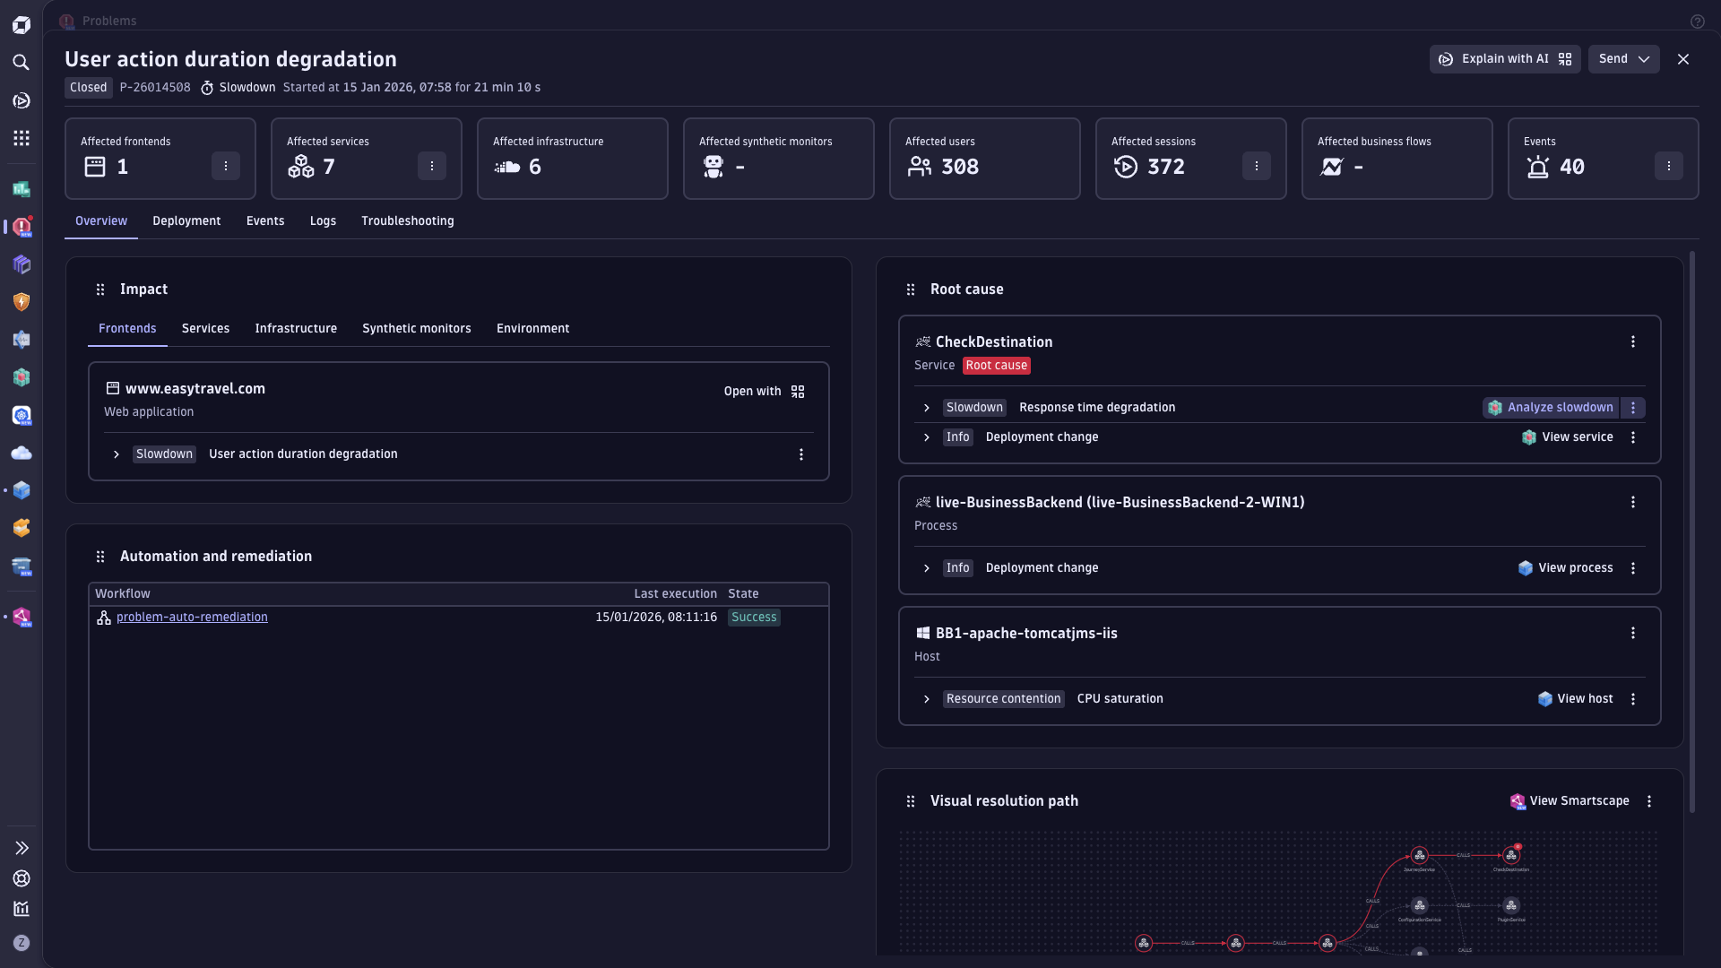Open the Services impact tab
Image resolution: width=1721 pixels, height=968 pixels.
(x=205, y=329)
